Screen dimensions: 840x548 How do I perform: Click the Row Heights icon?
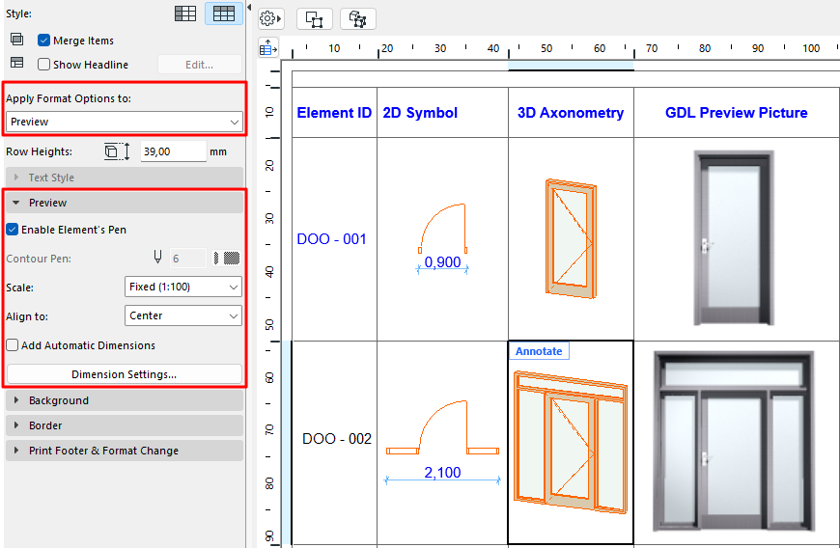(x=115, y=151)
